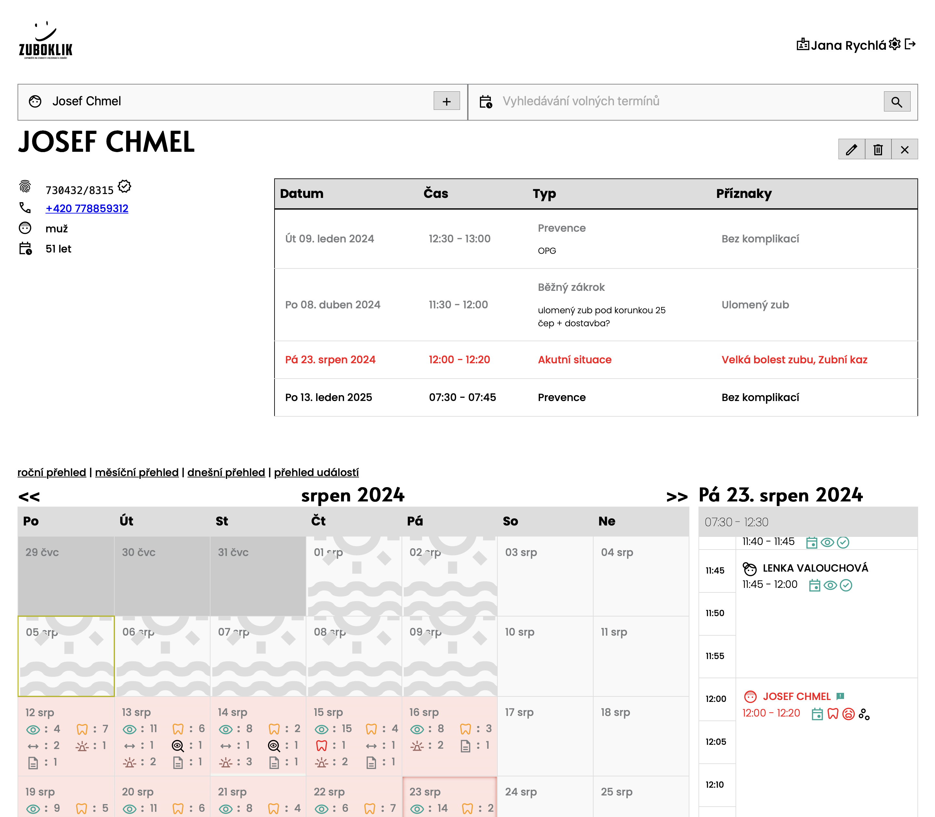Click the logout icon at top right

point(910,44)
